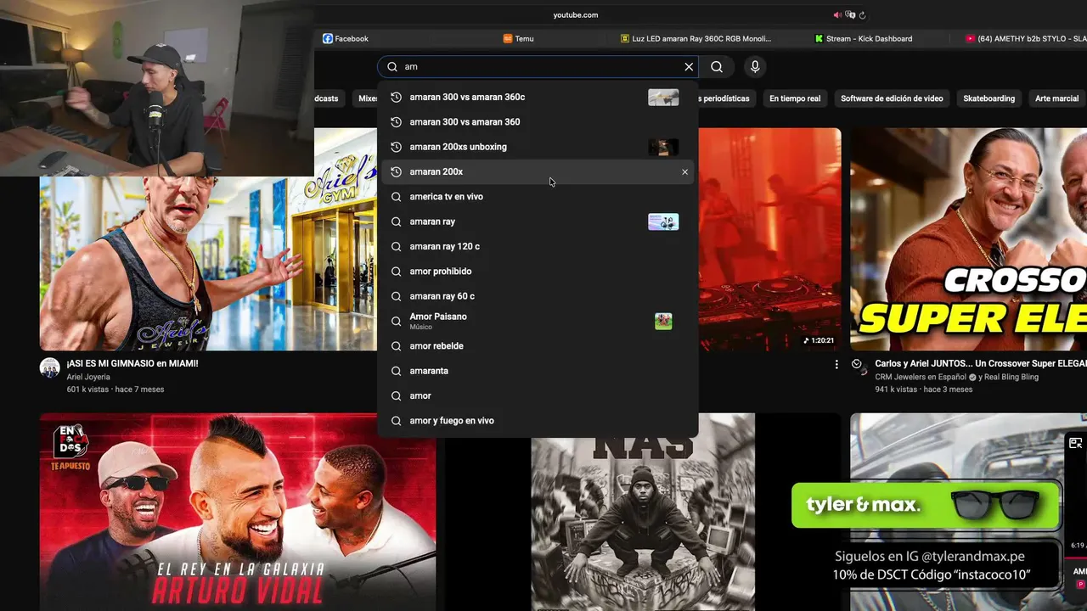
Task: Click history clock icon beside 'amaran 300 vs amaran 360c'
Action: tap(396, 97)
